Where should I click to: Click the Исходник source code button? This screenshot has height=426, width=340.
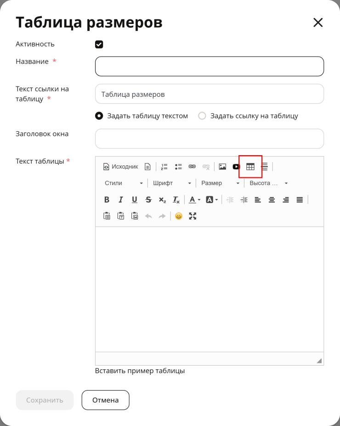(x=121, y=167)
